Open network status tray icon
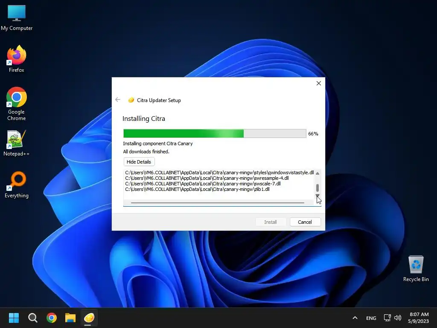 387,318
